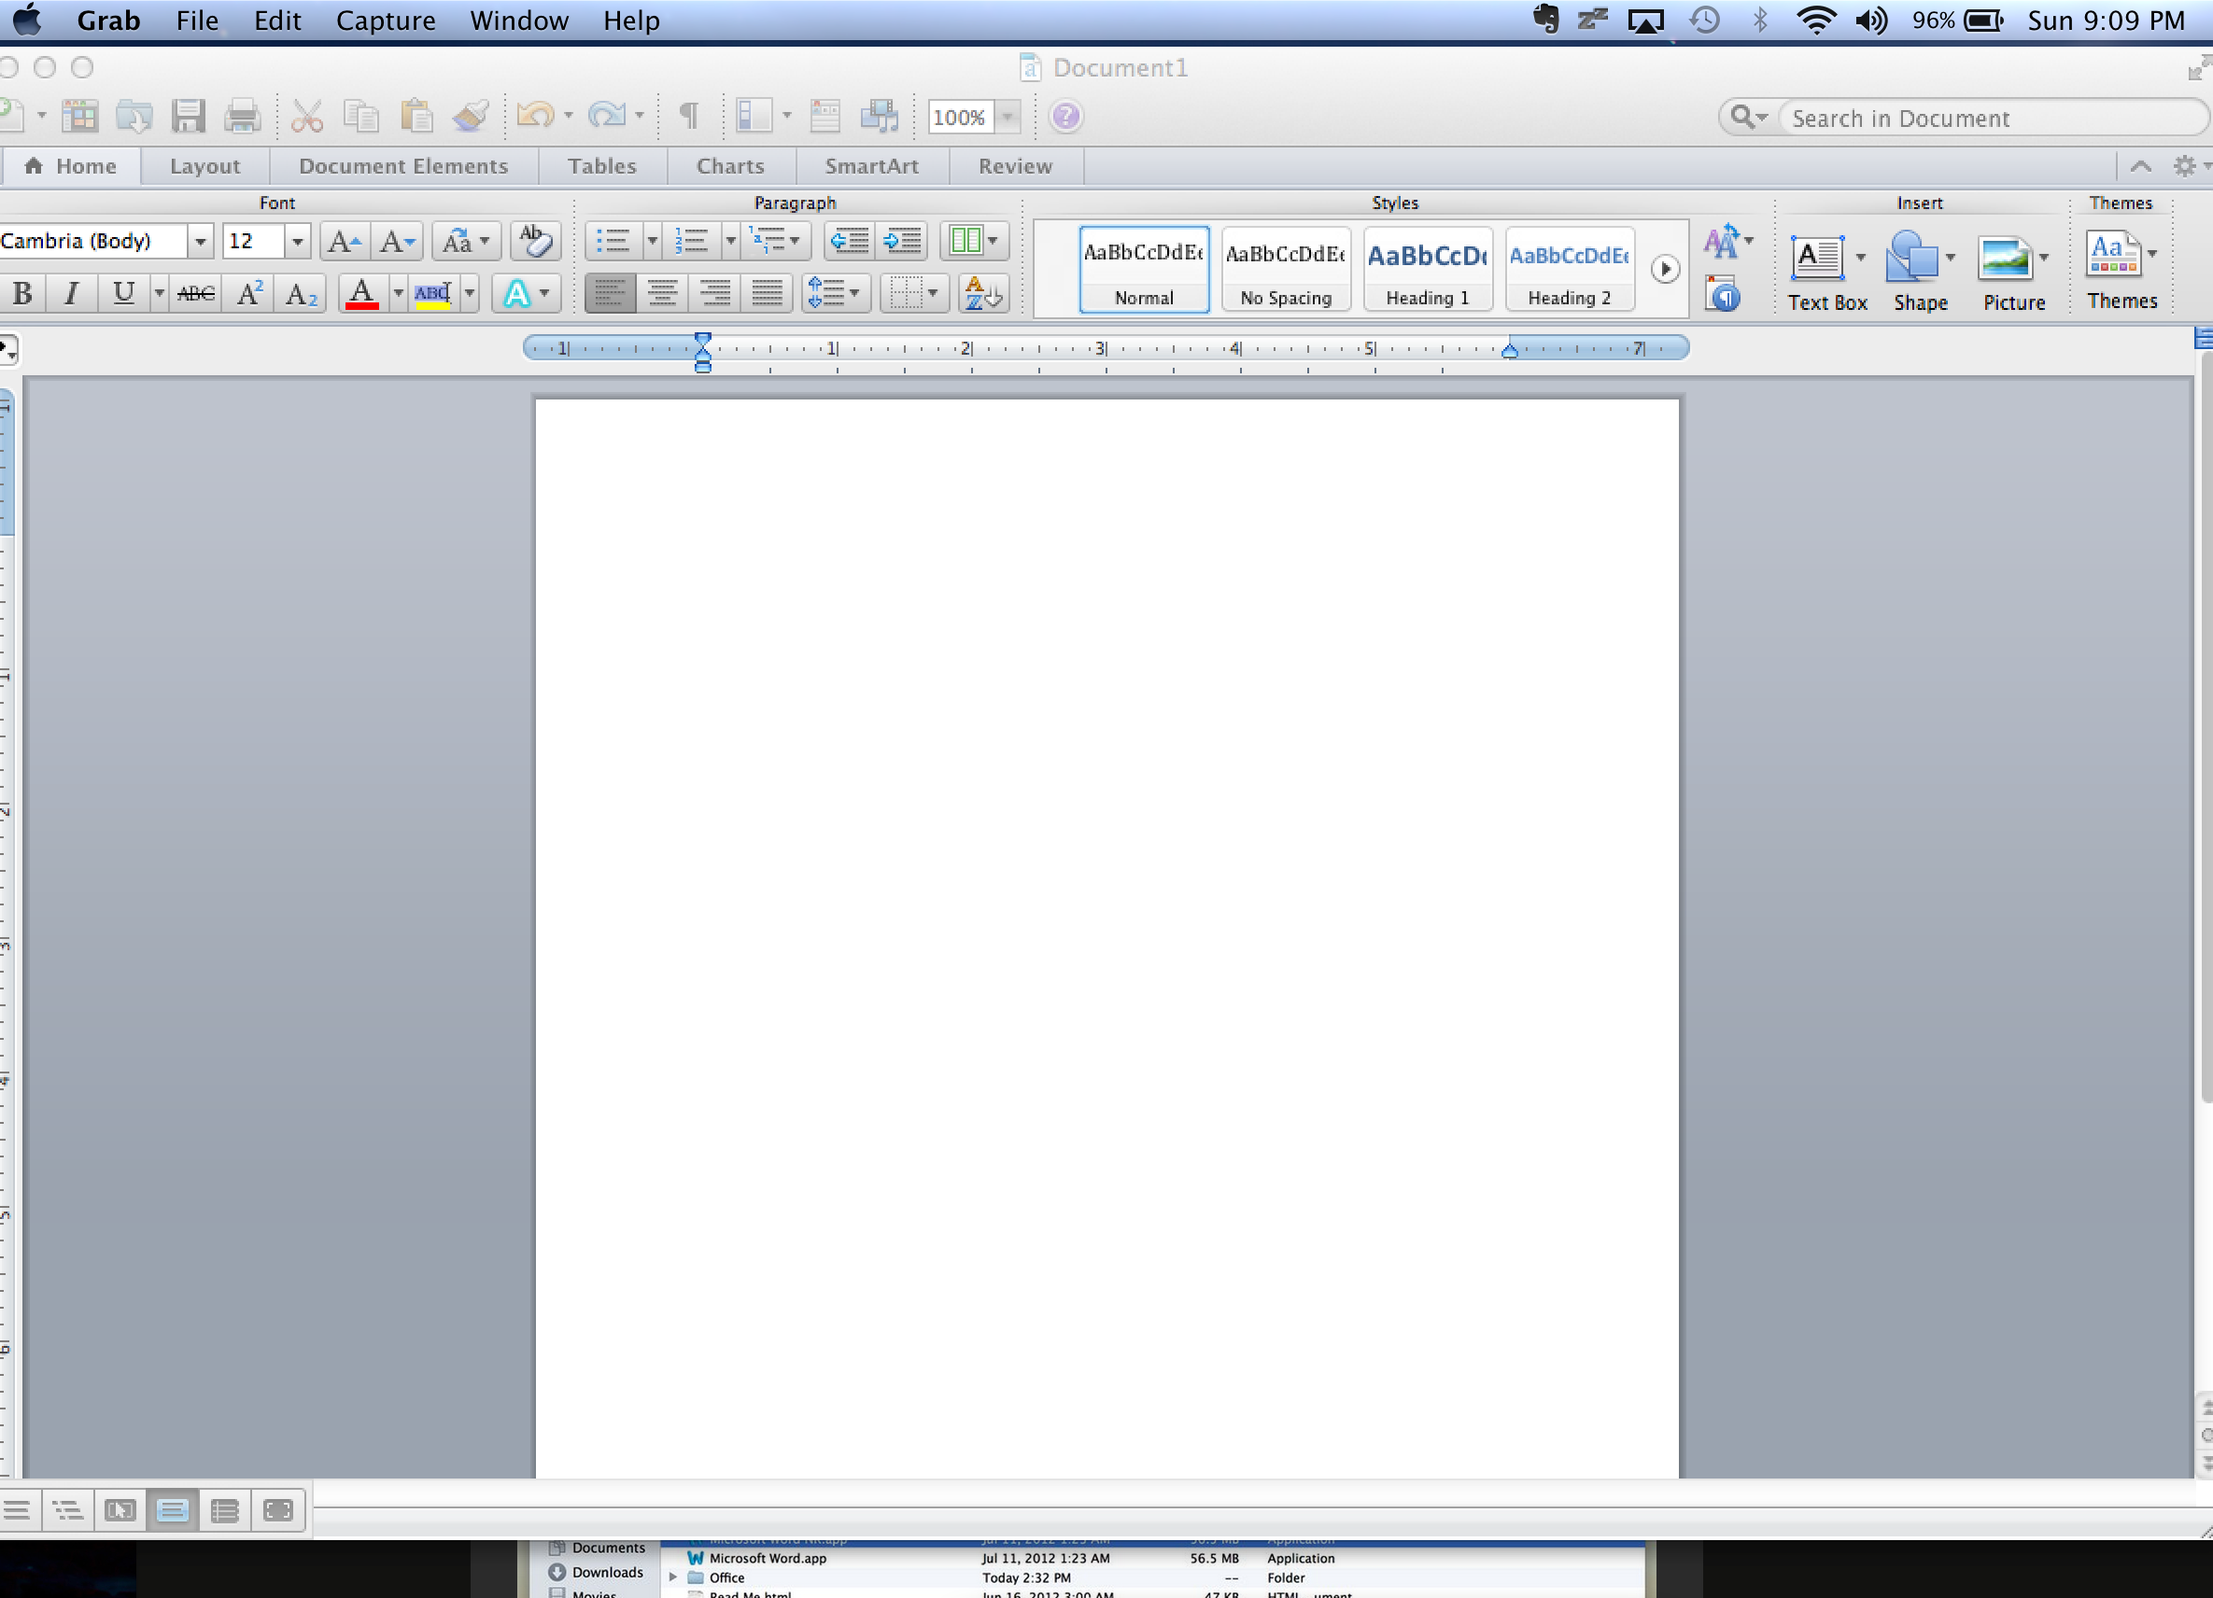This screenshot has width=2213, height=1598.
Task: Toggle Bold formatting
Action: coord(22,293)
